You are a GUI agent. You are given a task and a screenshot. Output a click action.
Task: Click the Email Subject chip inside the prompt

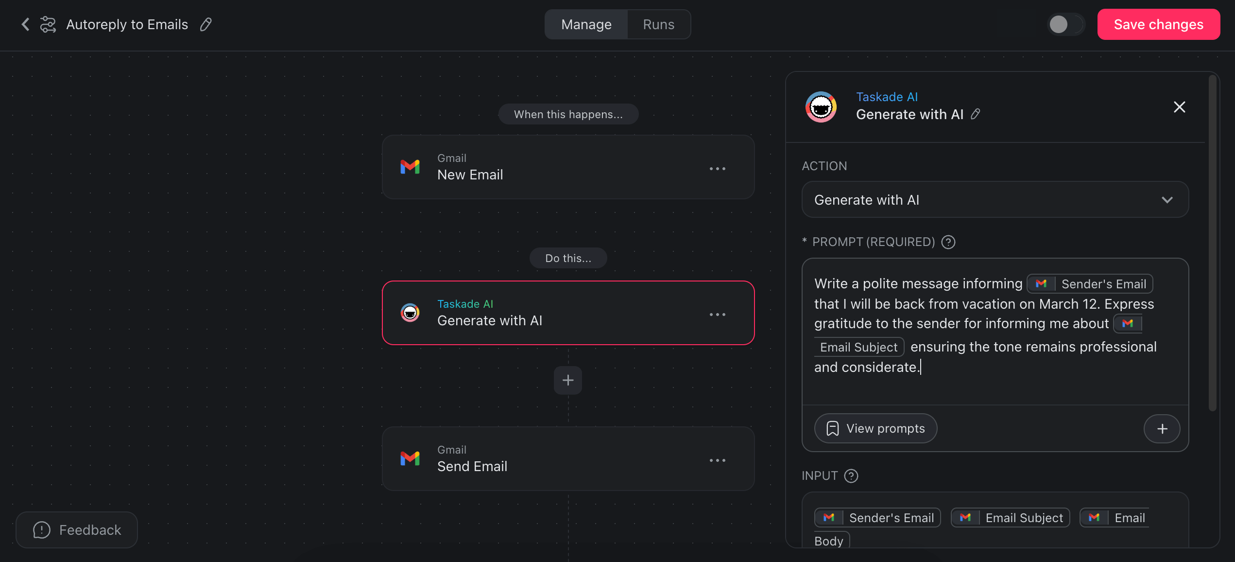click(858, 347)
